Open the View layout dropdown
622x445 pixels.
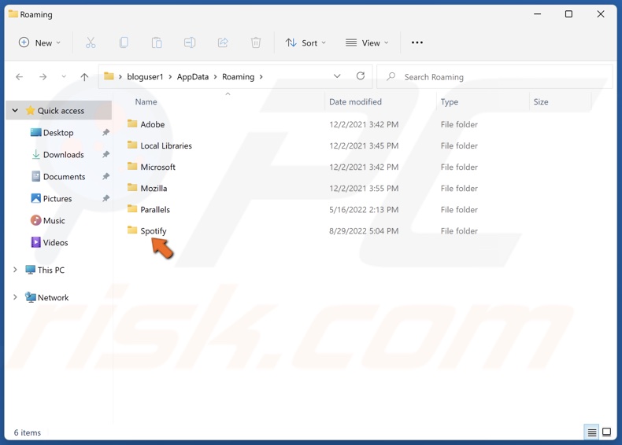367,42
